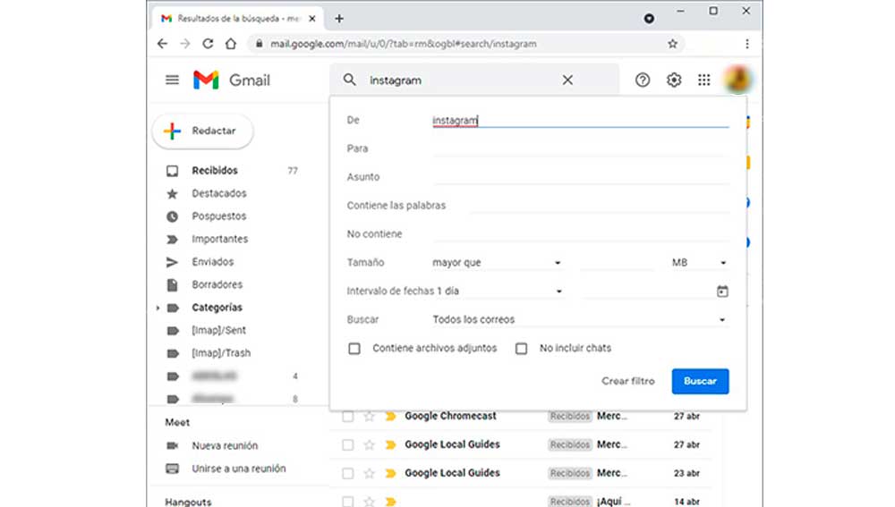Open the Help question mark icon
Image resolution: width=895 pixels, height=507 pixels.
642,80
